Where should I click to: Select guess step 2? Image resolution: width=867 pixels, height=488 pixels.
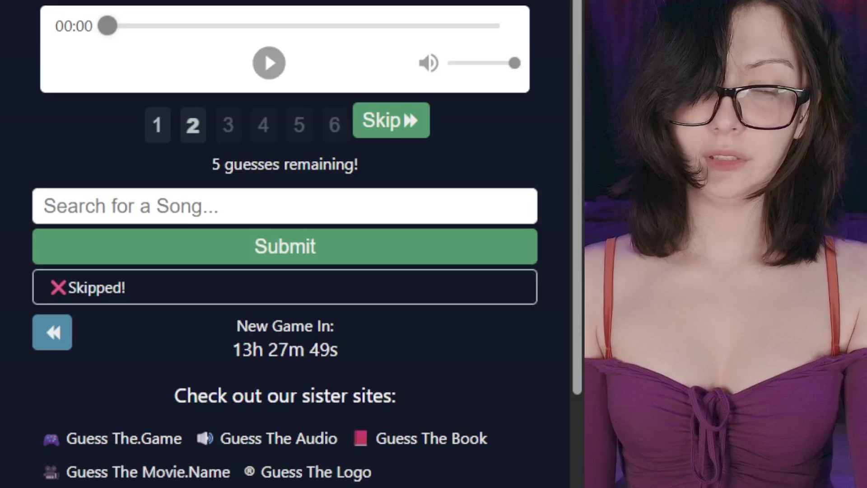coord(193,125)
